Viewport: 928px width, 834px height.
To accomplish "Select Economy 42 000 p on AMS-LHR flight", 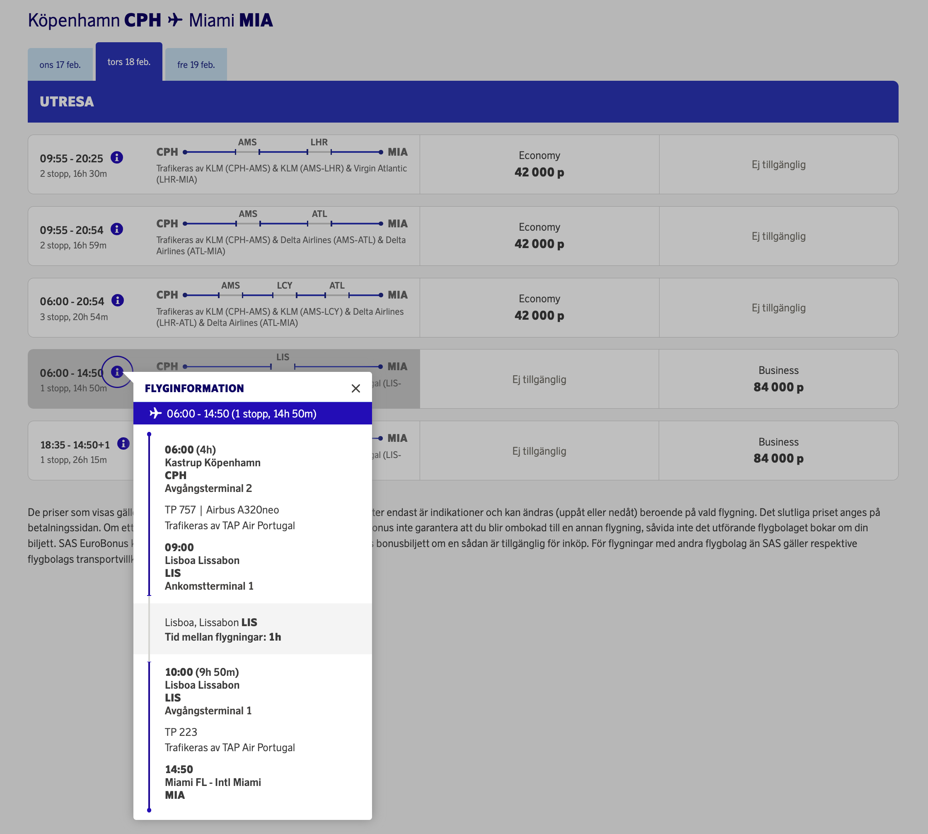I will [x=539, y=164].
